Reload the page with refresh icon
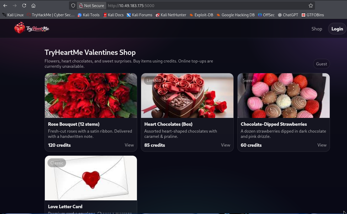This screenshot has width=347, height=214. click(x=24, y=6)
